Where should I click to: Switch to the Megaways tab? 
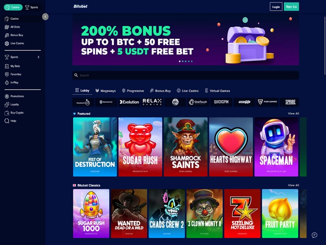click(105, 91)
